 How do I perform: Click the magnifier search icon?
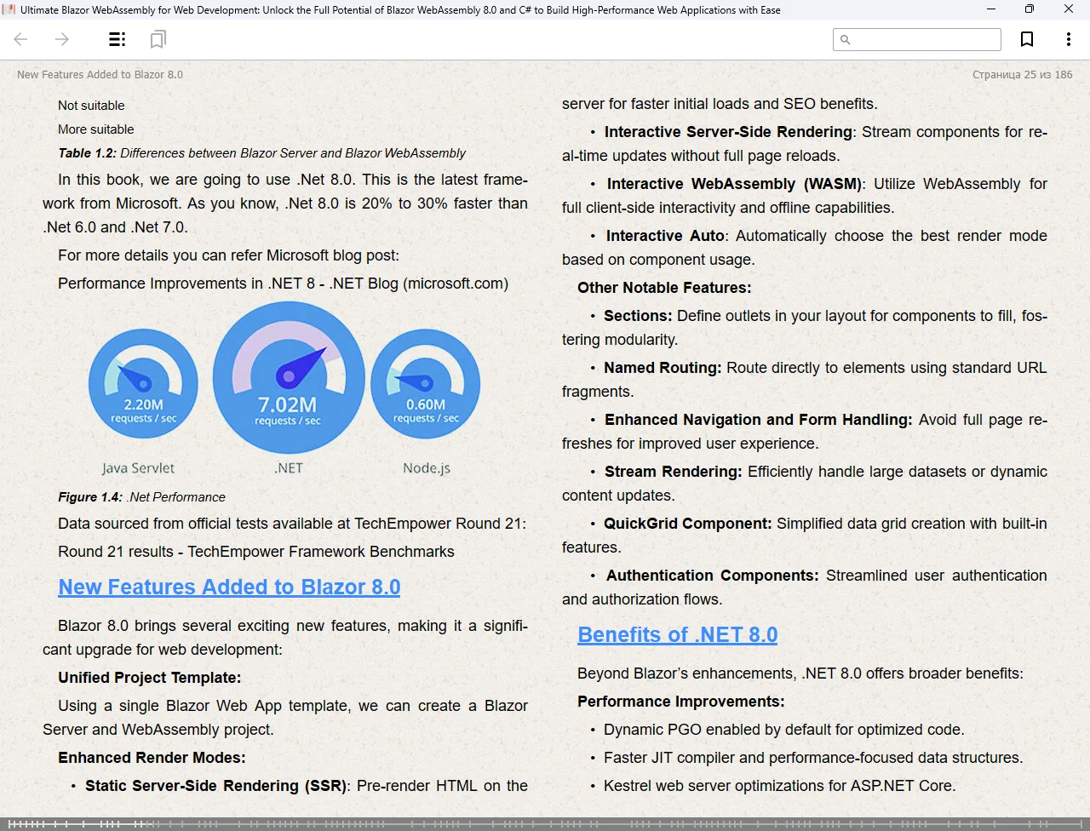[x=845, y=39]
